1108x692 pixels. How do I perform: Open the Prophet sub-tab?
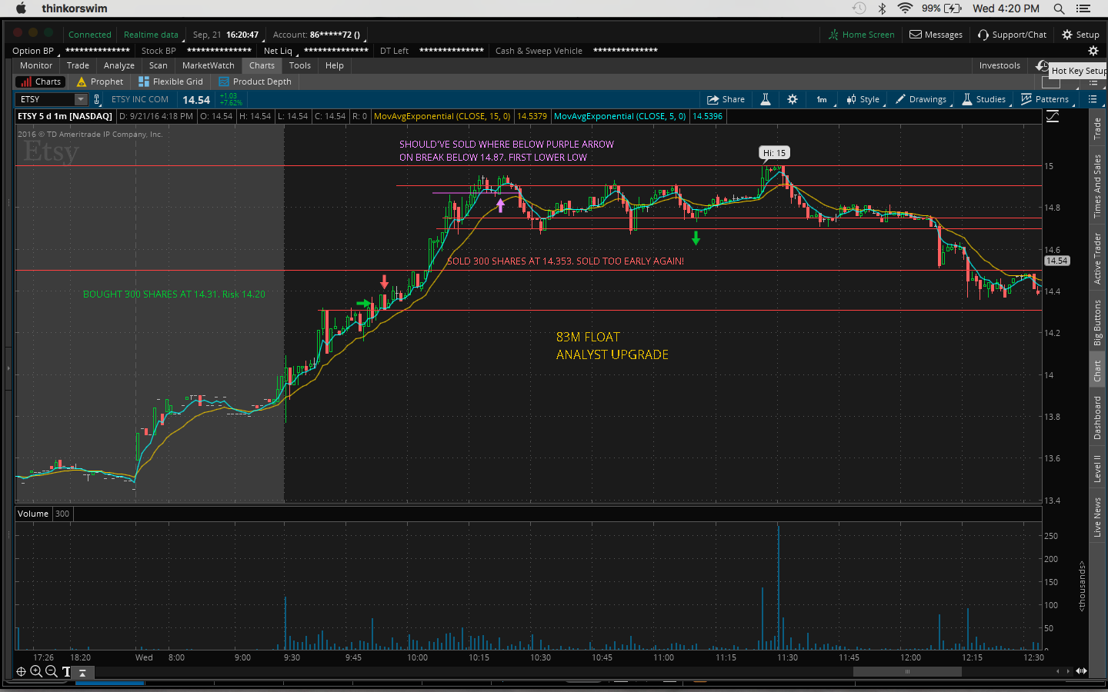(99, 82)
